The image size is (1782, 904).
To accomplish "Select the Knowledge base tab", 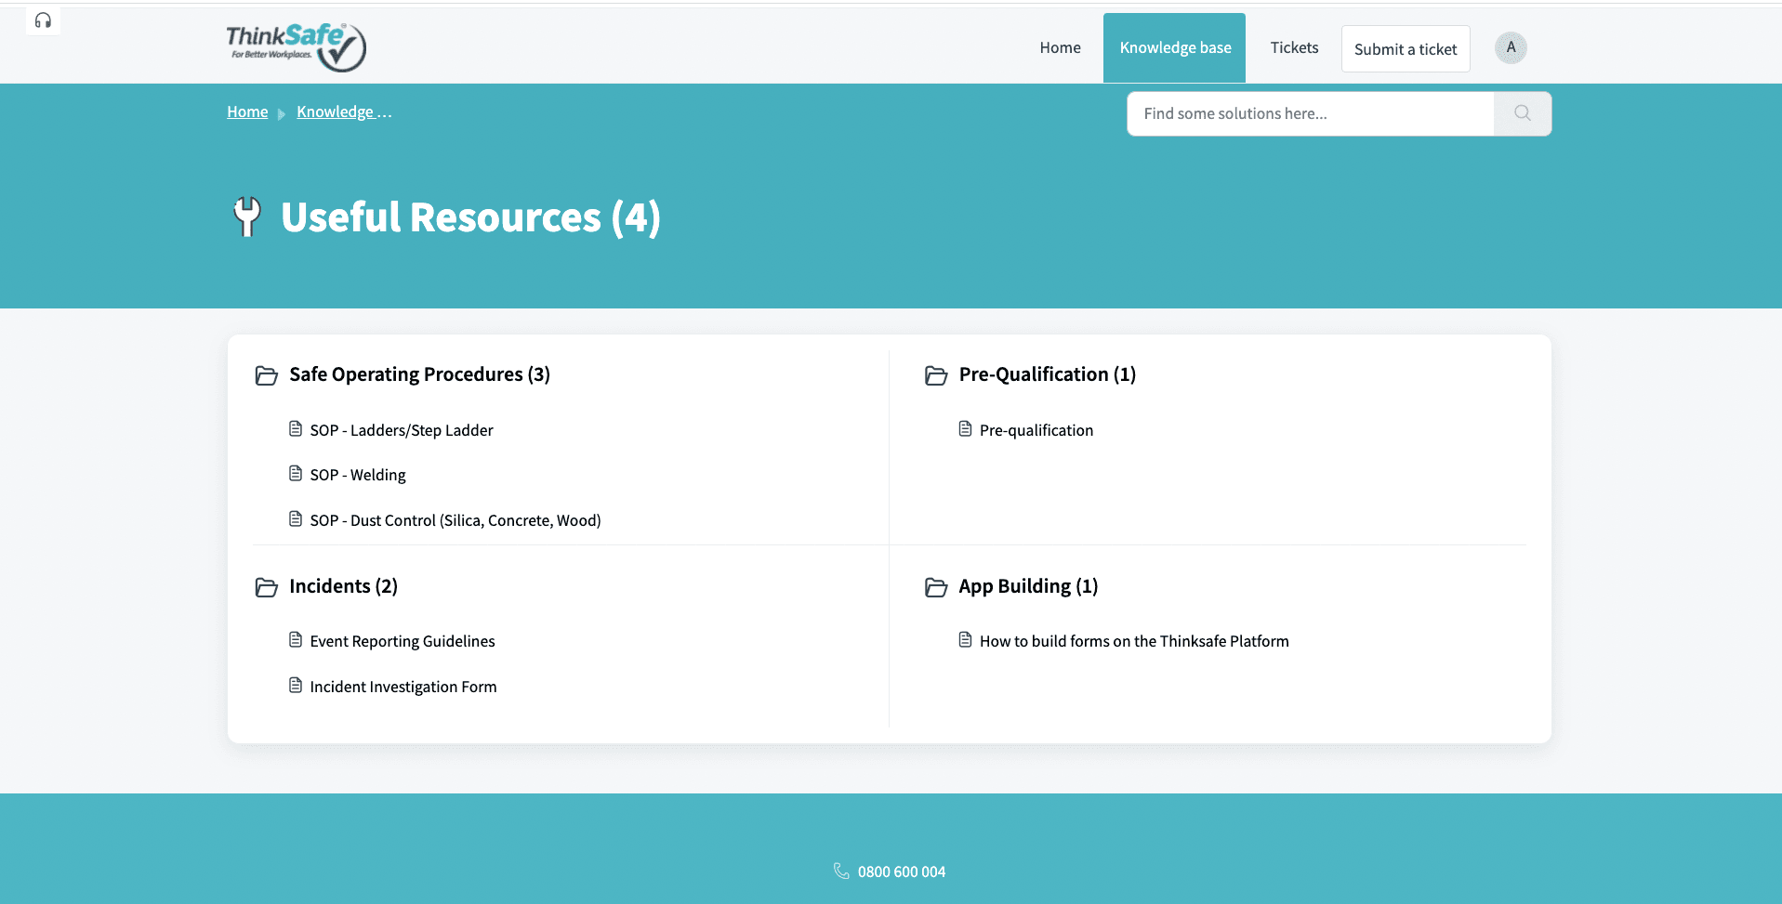I will (x=1174, y=47).
